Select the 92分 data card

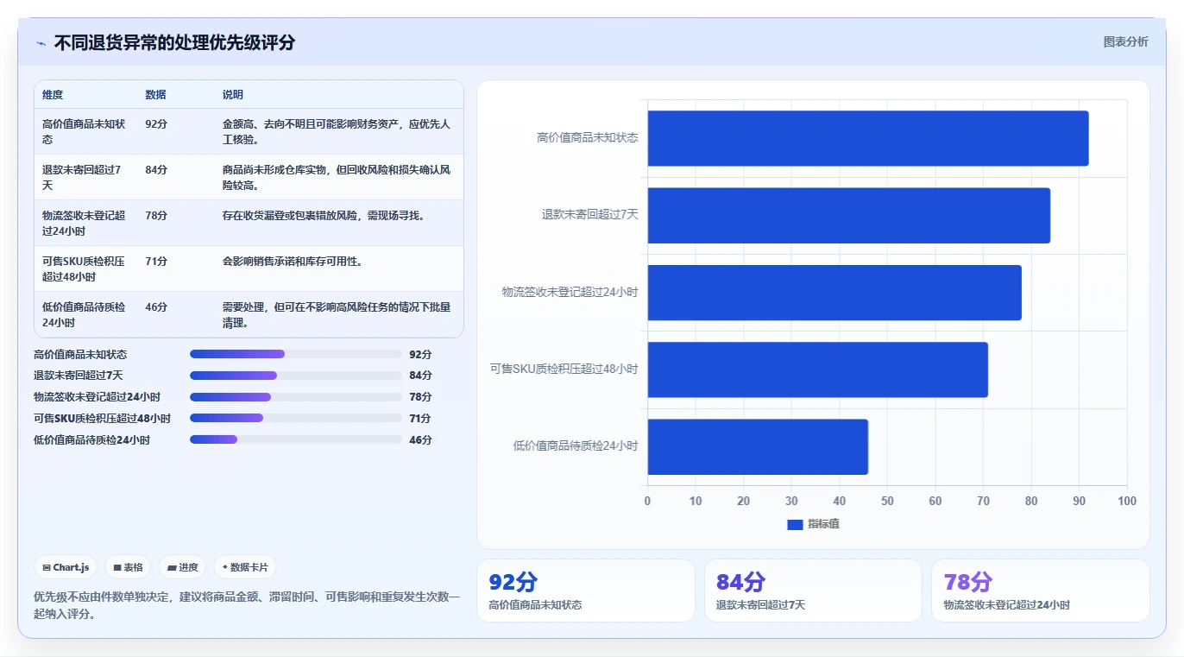[586, 591]
